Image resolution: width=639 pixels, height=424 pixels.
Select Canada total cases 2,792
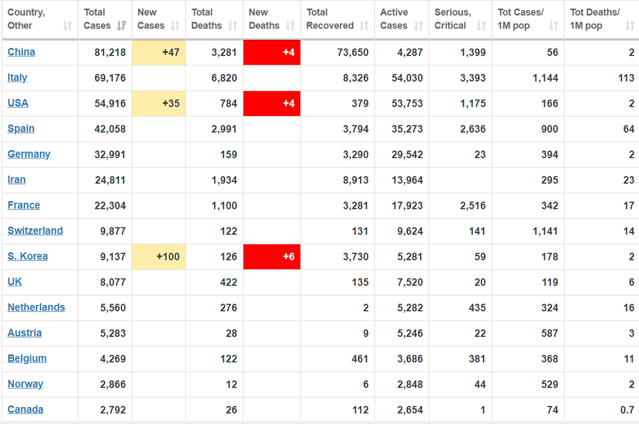tap(113, 410)
